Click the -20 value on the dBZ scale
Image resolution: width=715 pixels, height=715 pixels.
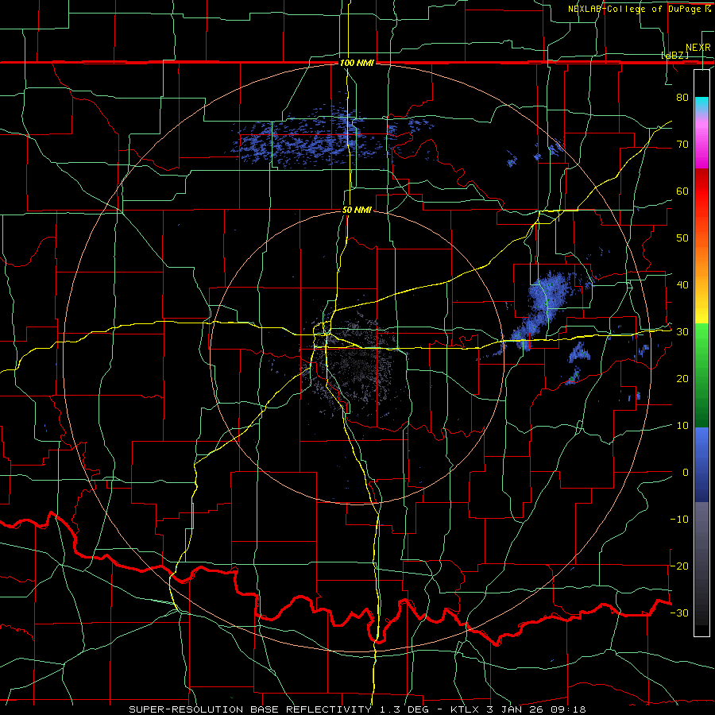coord(679,566)
